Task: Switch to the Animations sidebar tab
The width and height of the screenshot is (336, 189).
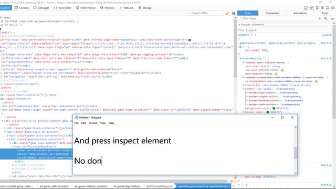Action: (x=300, y=13)
